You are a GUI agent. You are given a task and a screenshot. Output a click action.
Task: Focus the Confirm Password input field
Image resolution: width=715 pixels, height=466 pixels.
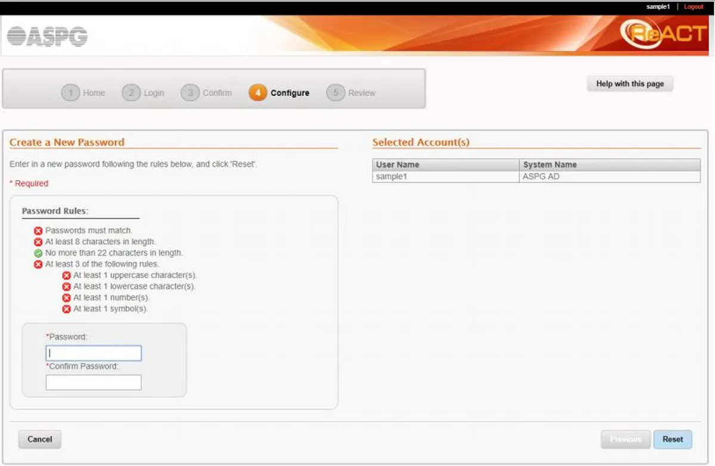tap(94, 383)
